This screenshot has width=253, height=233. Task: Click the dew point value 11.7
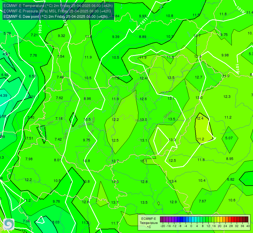(115, 223)
